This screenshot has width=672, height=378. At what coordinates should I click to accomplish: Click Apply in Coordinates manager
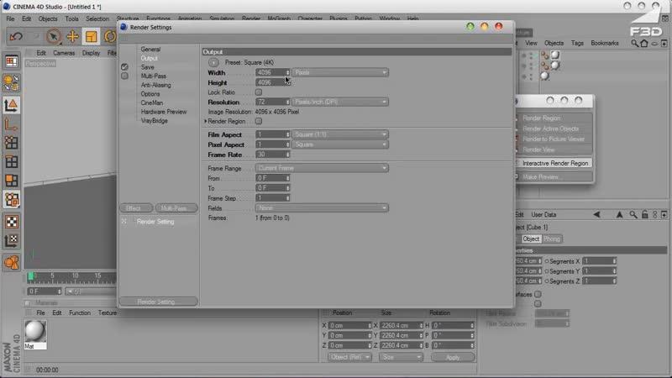tap(453, 357)
